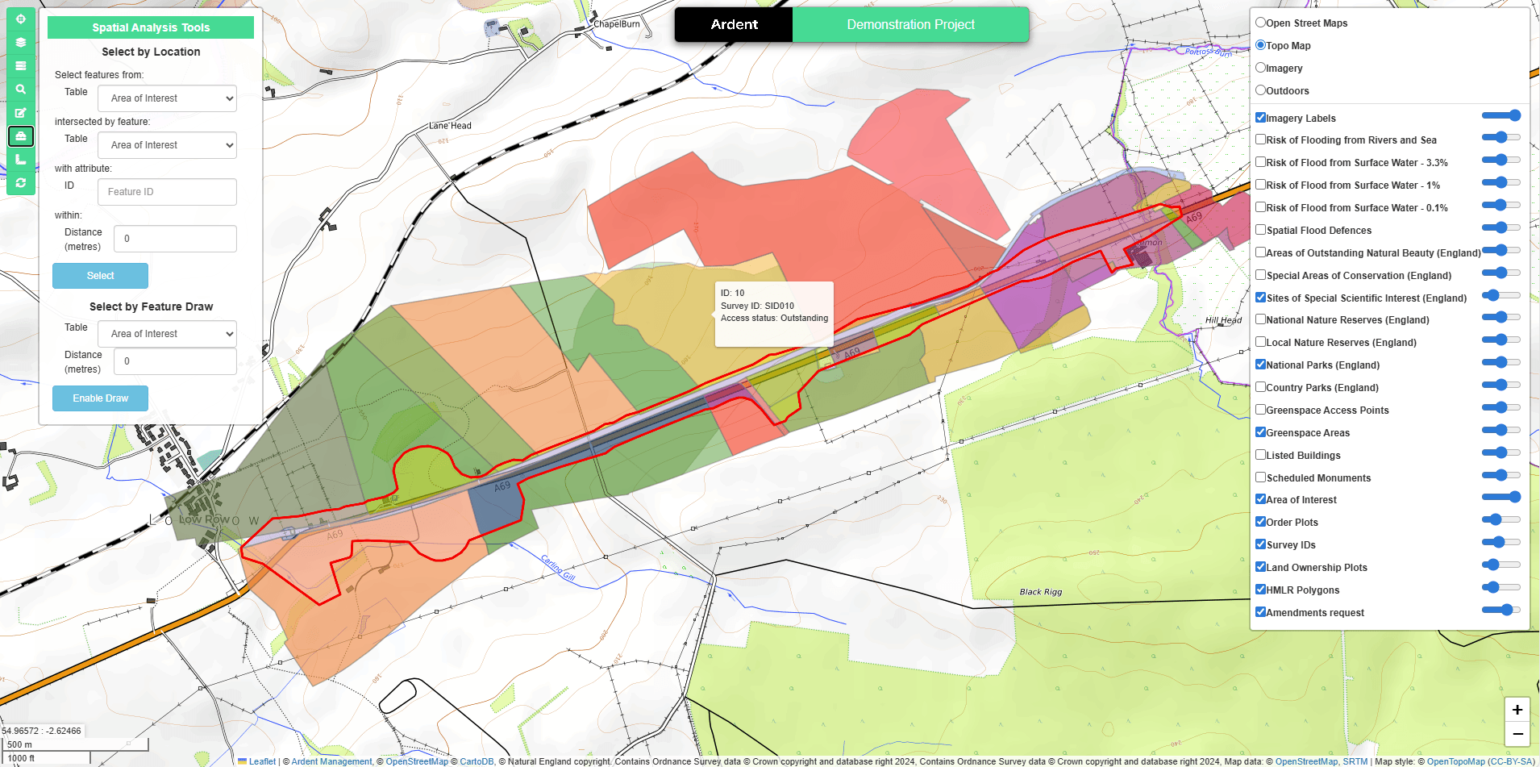Open the layers stack icon in sidebar

click(x=21, y=43)
